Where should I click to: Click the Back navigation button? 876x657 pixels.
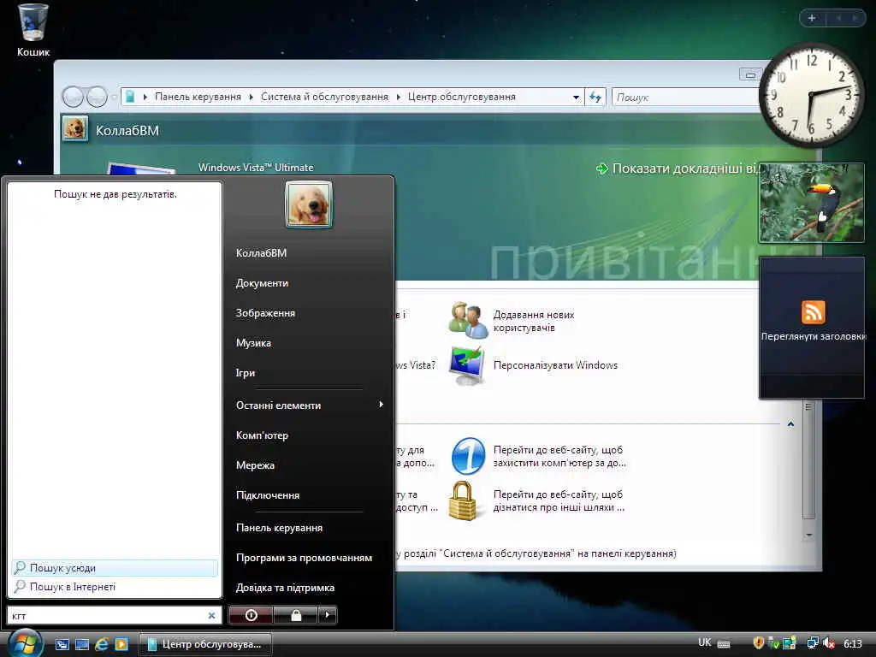[73, 97]
